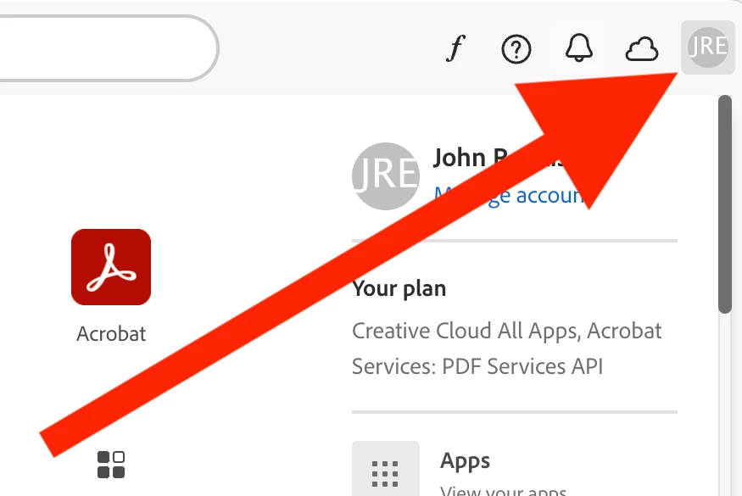
Task: Click inside the search field
Action: point(108,48)
